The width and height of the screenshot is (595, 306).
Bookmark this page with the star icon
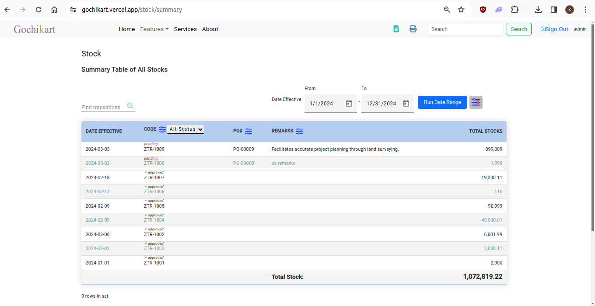coord(461,10)
